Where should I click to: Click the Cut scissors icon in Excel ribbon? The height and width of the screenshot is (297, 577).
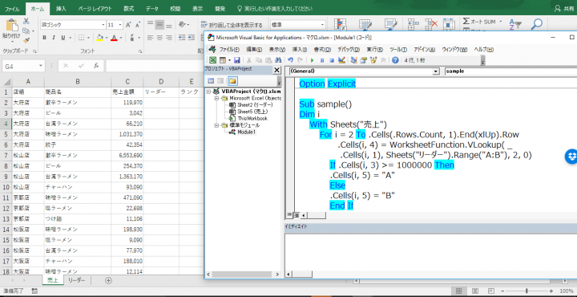click(26, 22)
